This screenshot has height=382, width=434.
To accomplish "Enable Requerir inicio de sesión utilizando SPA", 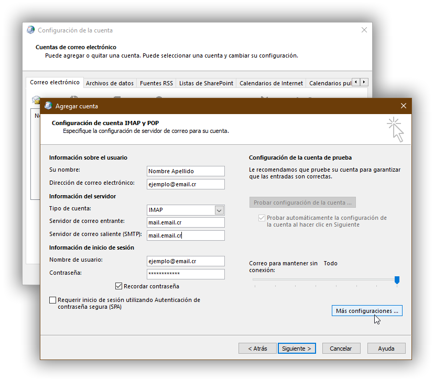I will 53,300.
